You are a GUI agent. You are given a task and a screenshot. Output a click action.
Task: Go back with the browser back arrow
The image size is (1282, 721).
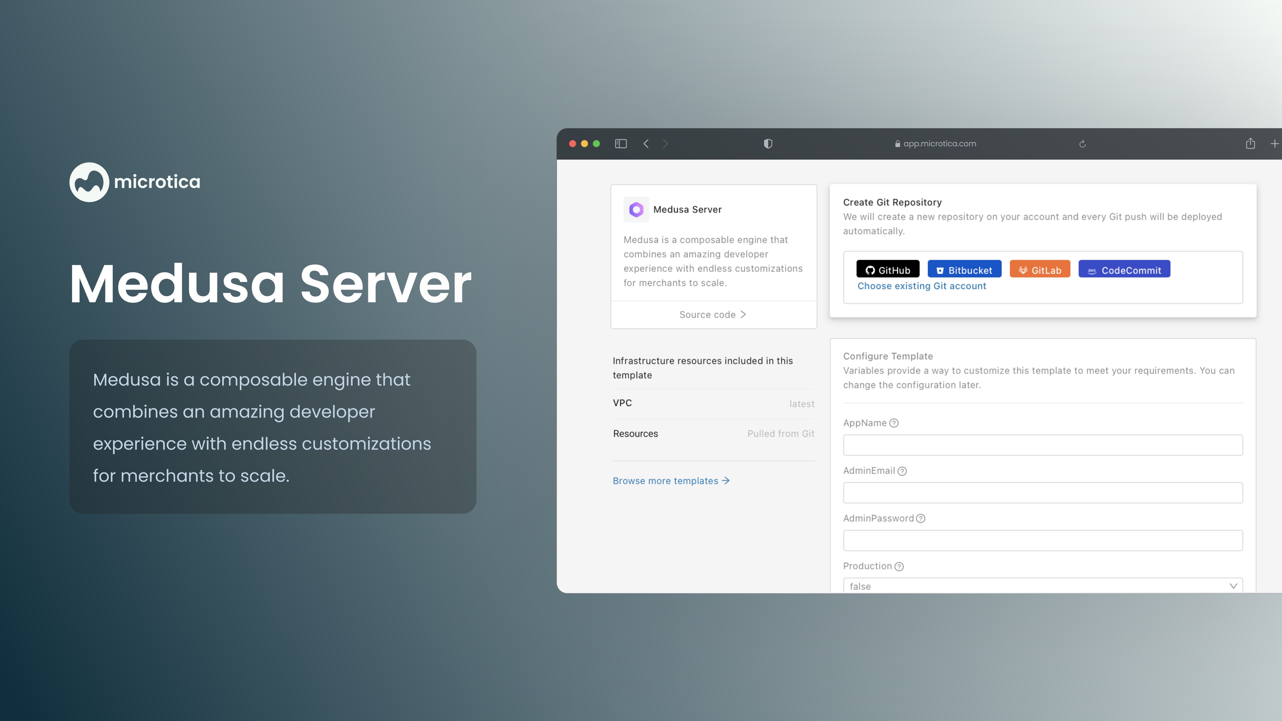coord(646,144)
